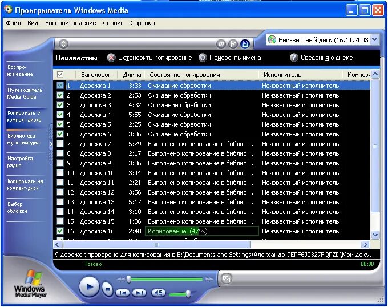
Task: Click the CD icon in disc selector
Action: [272, 39]
